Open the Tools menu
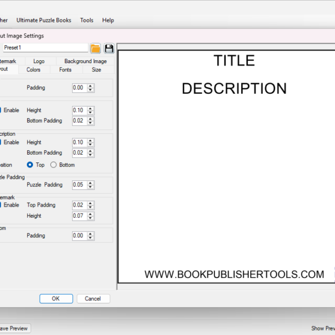This screenshot has height=335, width=335. [87, 20]
